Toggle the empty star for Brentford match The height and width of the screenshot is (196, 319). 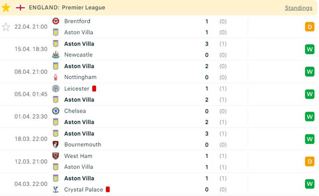6,27
